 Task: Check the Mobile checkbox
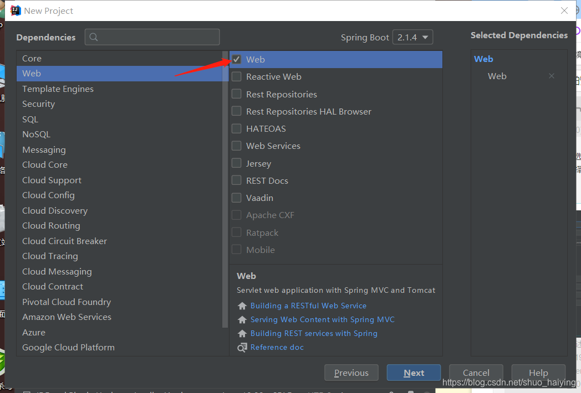(236, 250)
